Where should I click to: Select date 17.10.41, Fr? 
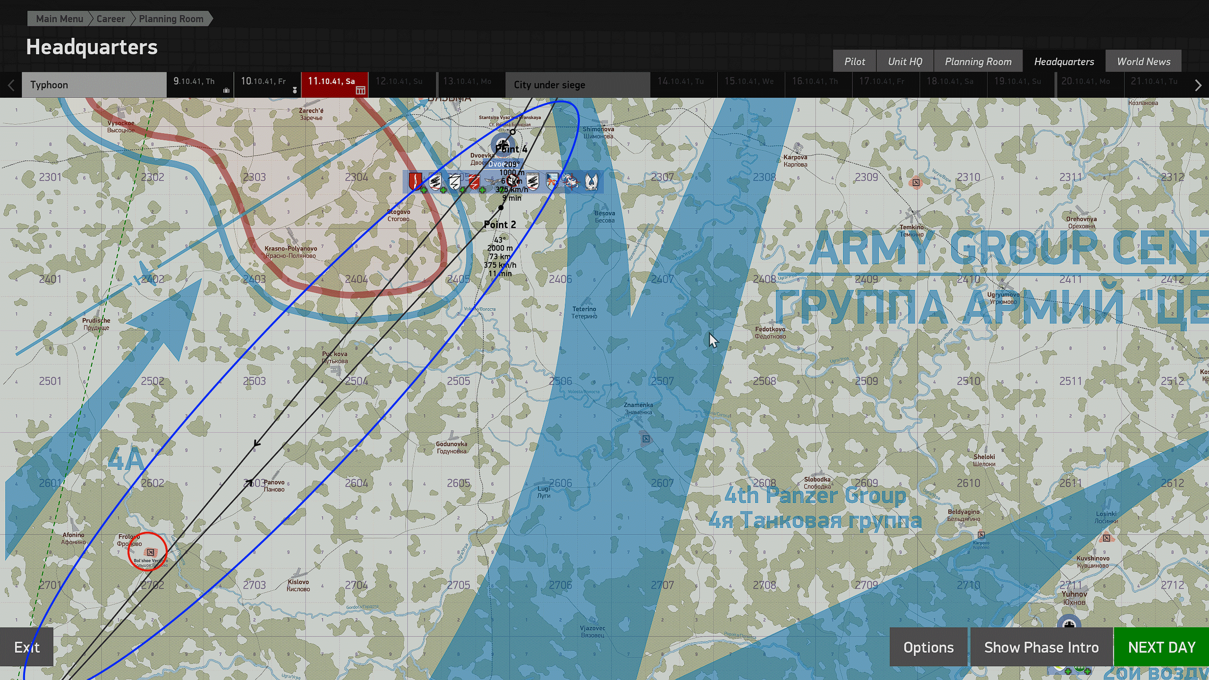click(x=886, y=85)
